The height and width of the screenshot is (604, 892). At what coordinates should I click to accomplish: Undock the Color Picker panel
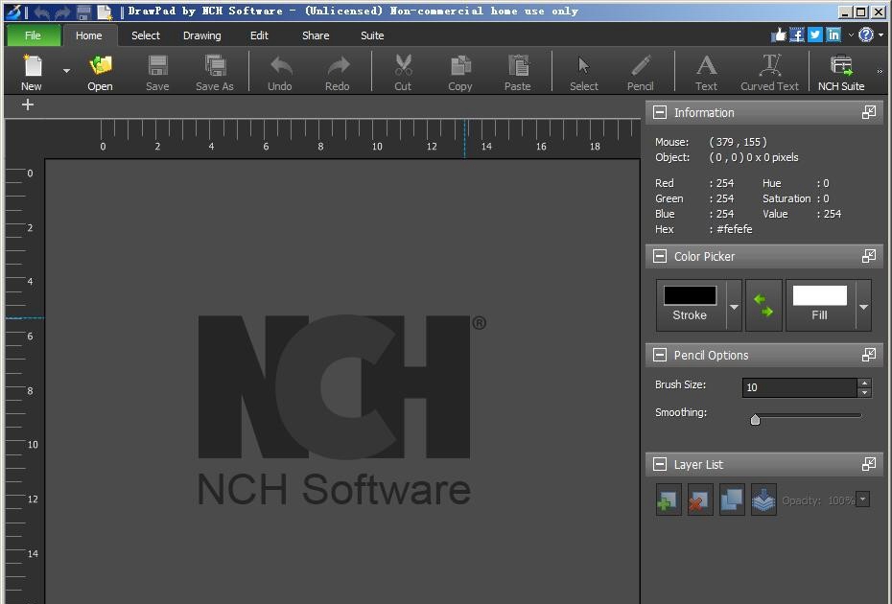point(869,256)
